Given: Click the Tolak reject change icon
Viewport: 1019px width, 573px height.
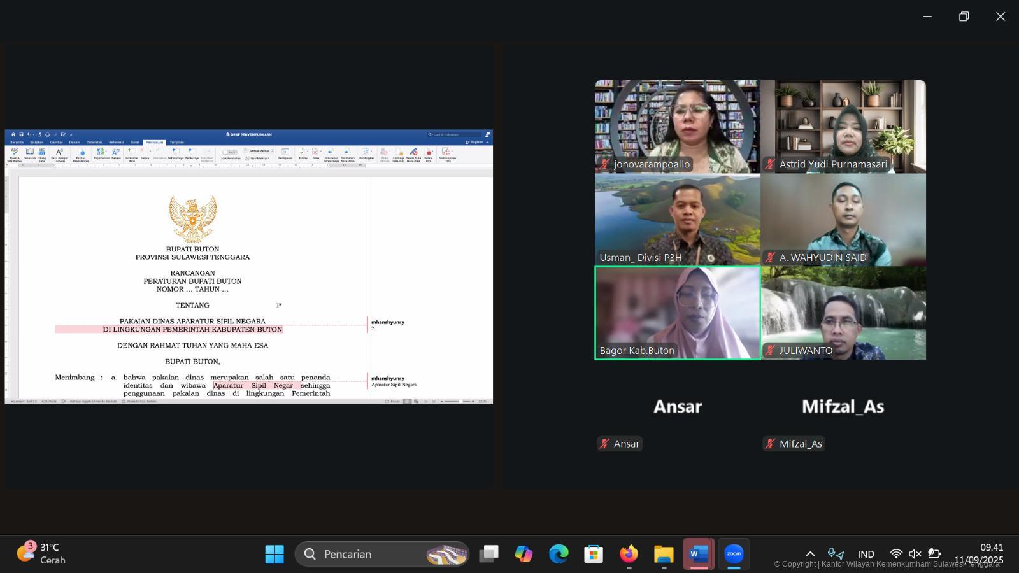Looking at the screenshot, I should 316,153.
